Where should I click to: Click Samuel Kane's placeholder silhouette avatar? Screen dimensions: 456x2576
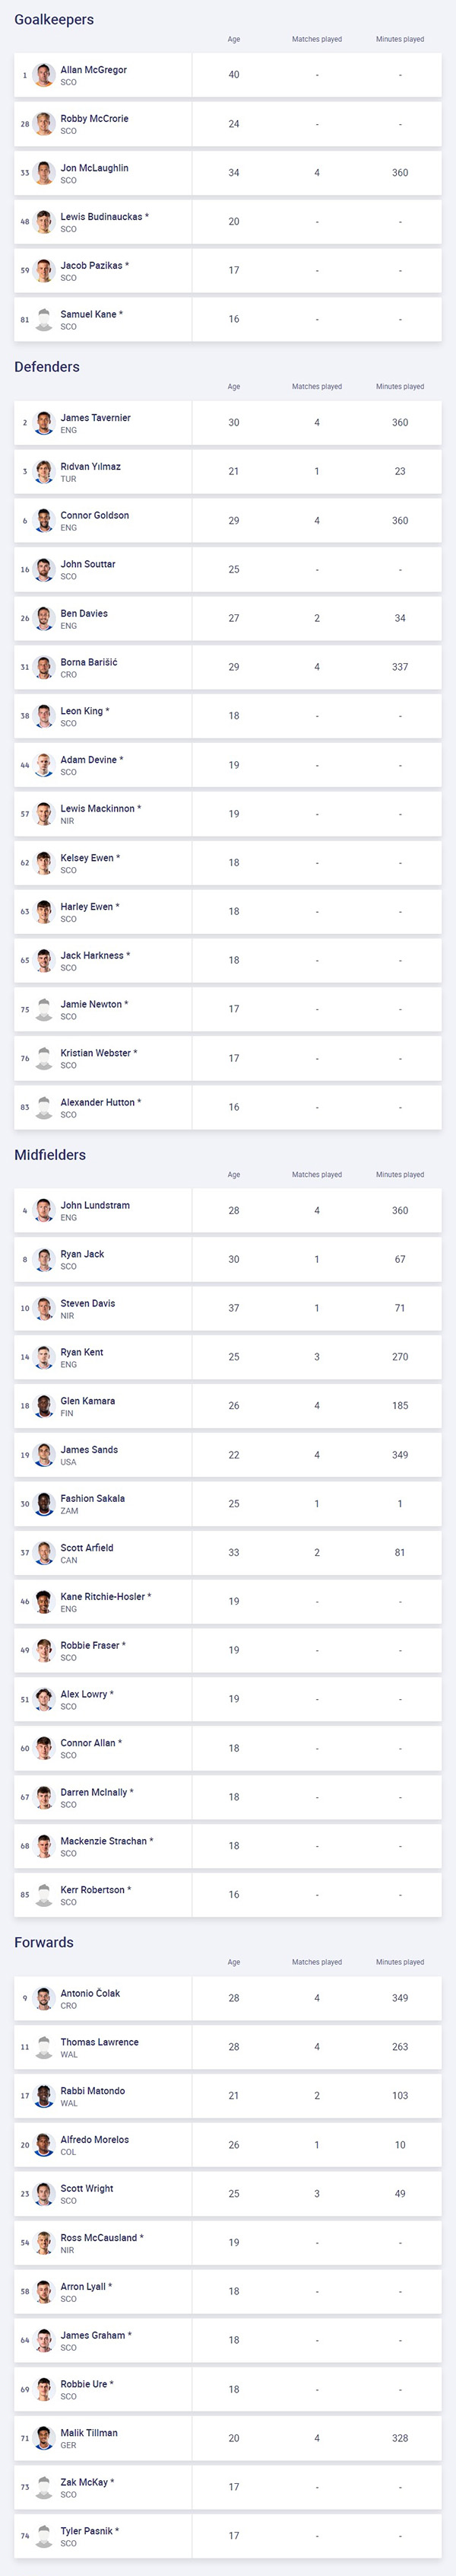coord(43,320)
